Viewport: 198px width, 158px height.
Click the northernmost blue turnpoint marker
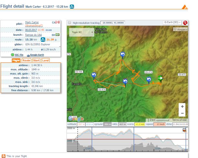[122, 55]
